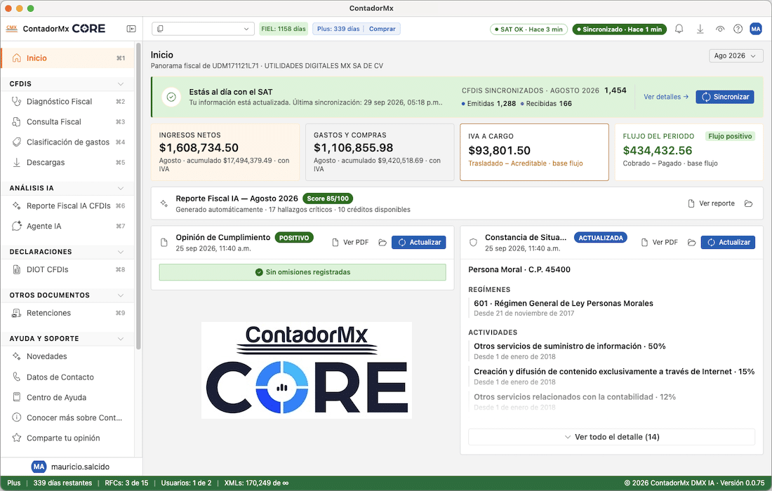Click Actualizar in Constancia de Situación card
772x491 pixels.
click(x=728, y=243)
